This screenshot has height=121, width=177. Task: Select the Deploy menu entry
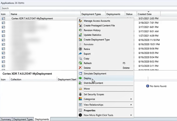(106, 78)
